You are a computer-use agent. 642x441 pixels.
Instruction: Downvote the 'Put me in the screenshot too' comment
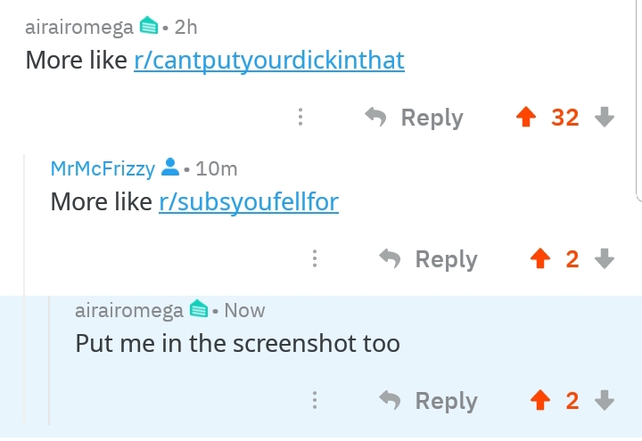point(605,401)
